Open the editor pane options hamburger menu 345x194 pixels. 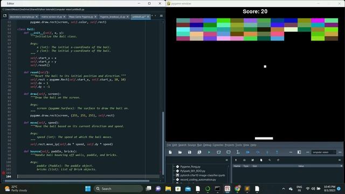161,16
